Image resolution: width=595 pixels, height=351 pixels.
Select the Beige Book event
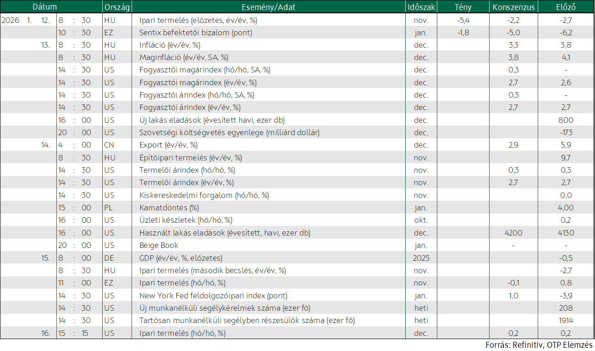click(x=159, y=245)
